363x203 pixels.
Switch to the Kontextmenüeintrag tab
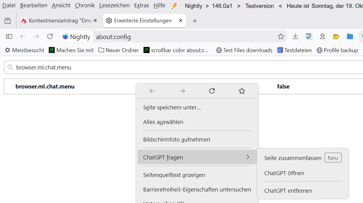[x=57, y=21]
